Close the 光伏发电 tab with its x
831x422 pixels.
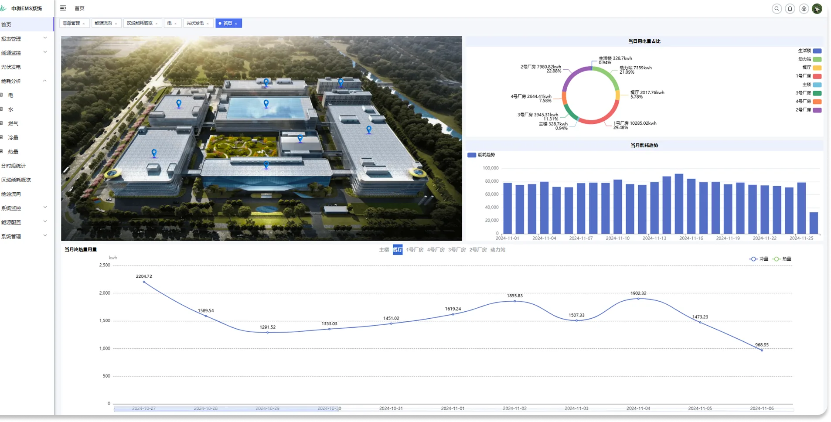tap(208, 24)
